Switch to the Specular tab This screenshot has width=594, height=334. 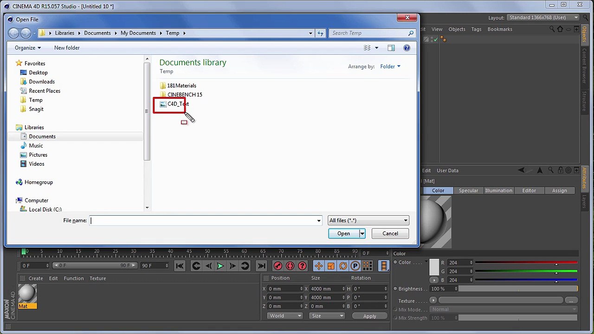[468, 191]
